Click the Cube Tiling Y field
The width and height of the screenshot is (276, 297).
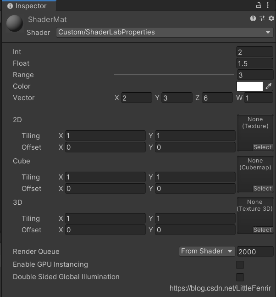[195, 177]
